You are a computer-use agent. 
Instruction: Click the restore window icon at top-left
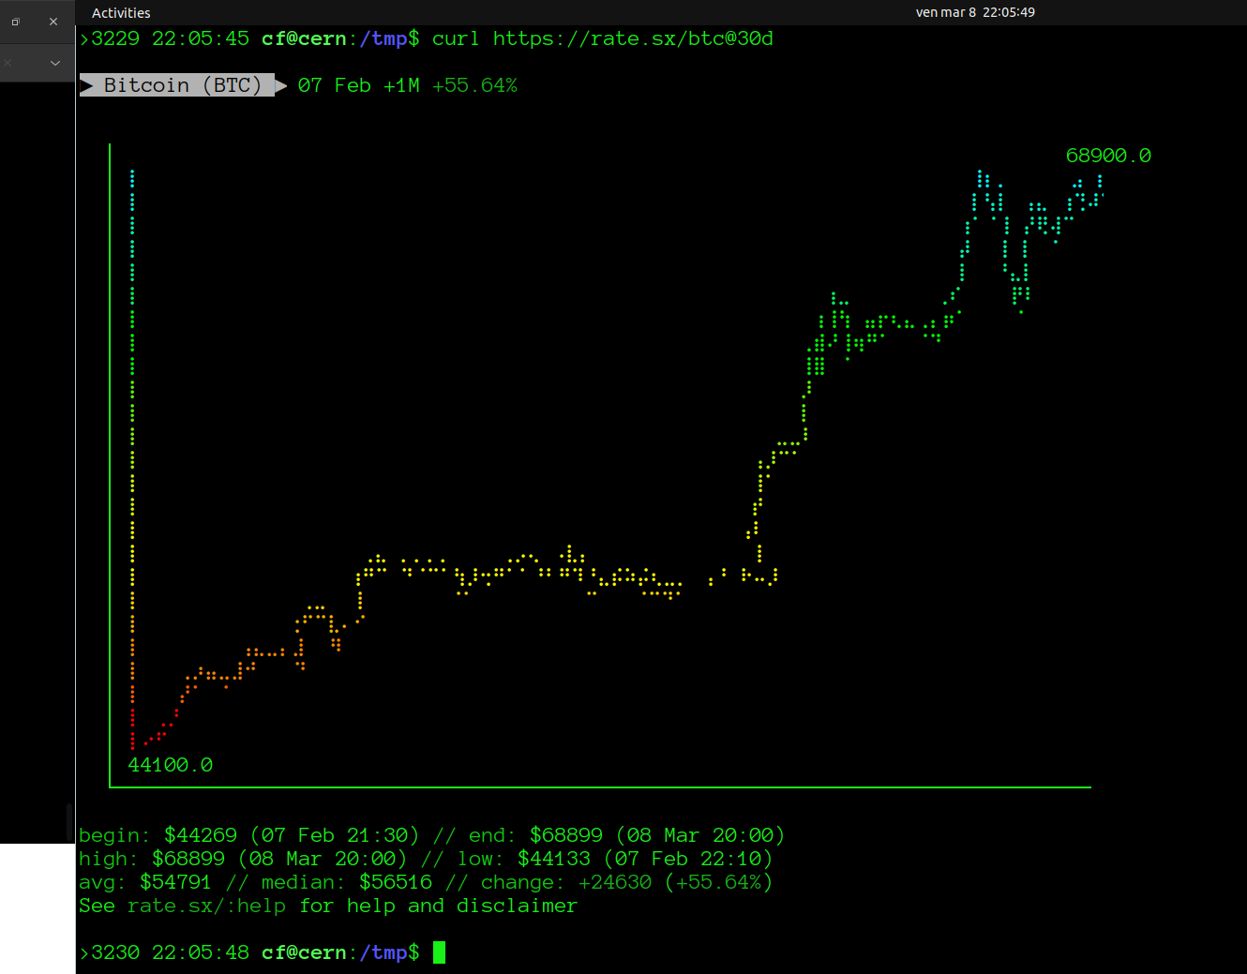coord(16,22)
